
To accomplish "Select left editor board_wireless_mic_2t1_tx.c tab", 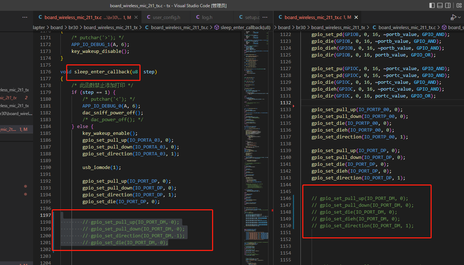I will click(x=87, y=17).
